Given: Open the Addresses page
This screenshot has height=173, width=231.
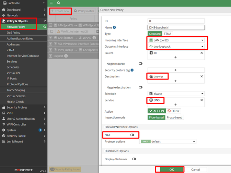Looking at the screenshot, I should click(x=13, y=45).
